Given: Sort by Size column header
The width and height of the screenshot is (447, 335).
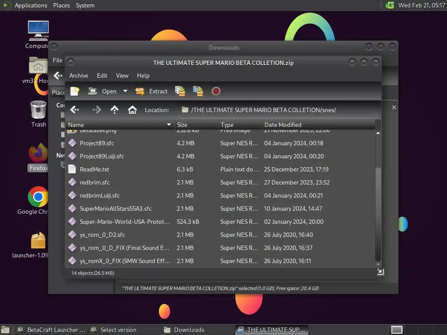Looking at the screenshot, I should (196, 125).
